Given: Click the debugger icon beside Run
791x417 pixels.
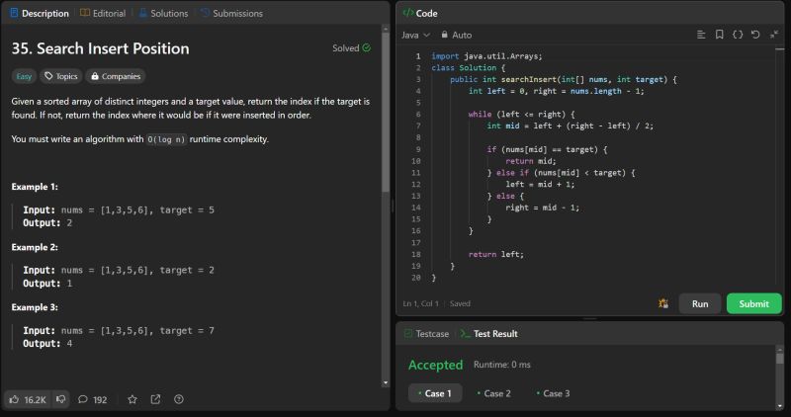Looking at the screenshot, I should point(663,304).
